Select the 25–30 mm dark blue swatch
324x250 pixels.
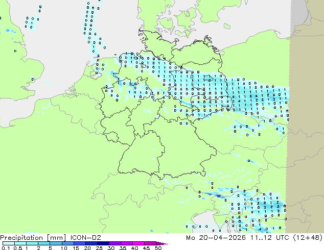point(103,243)
